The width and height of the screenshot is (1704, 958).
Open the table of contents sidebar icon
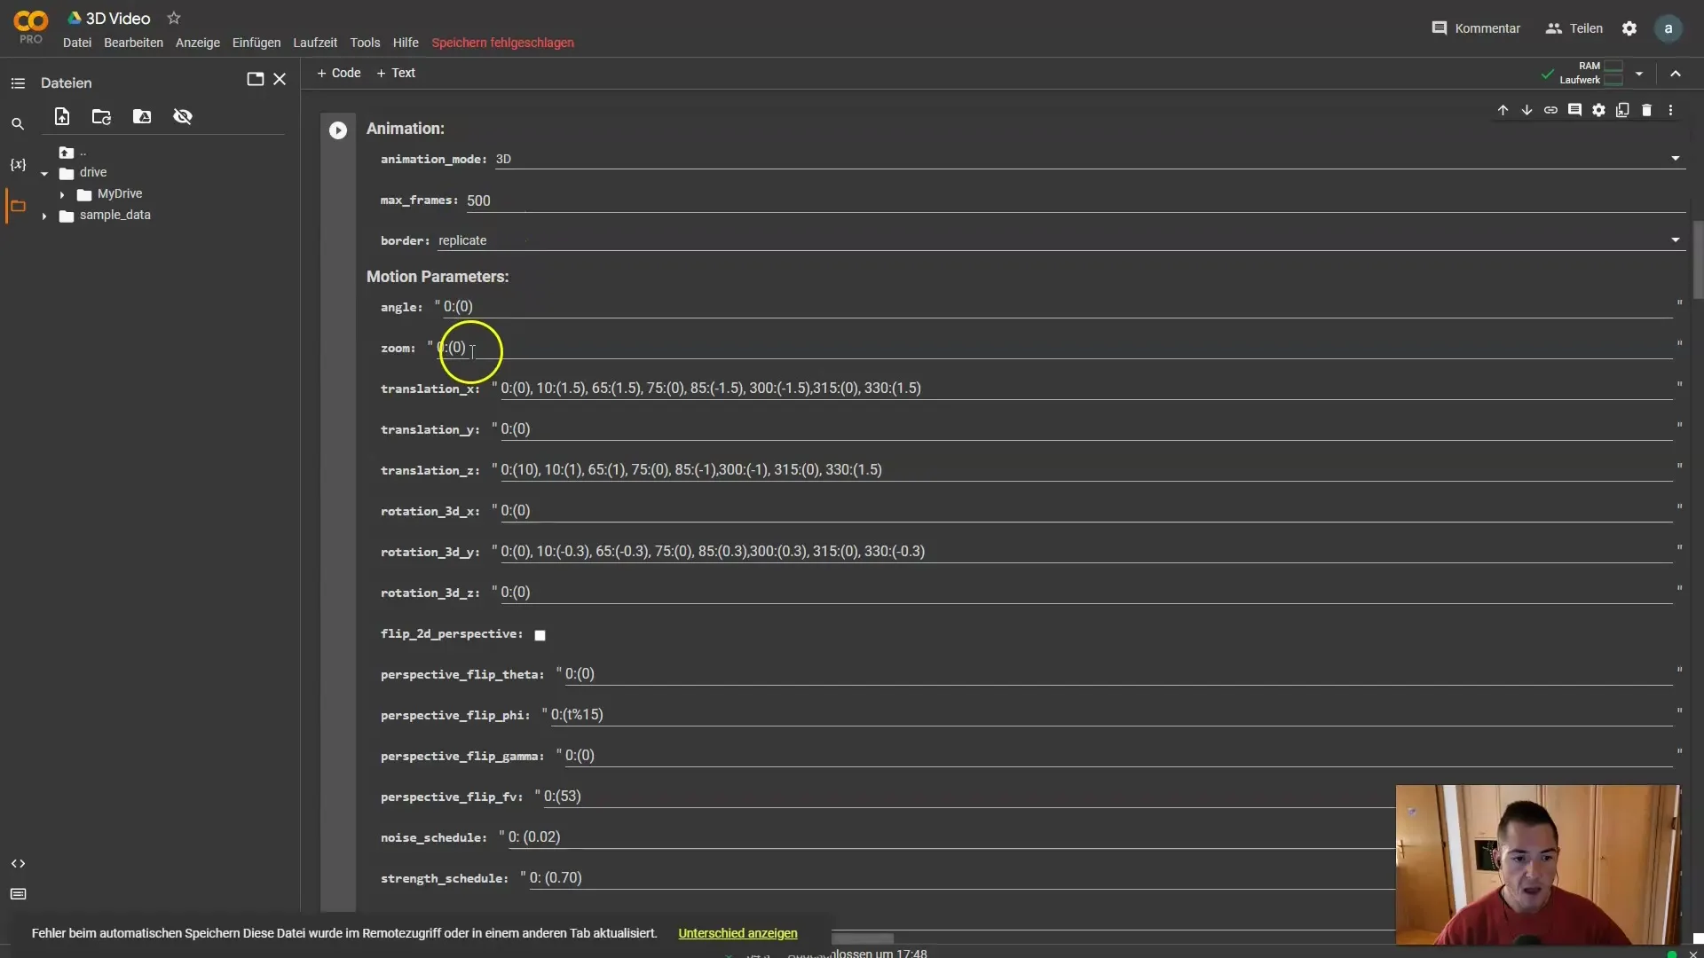pos(18,83)
